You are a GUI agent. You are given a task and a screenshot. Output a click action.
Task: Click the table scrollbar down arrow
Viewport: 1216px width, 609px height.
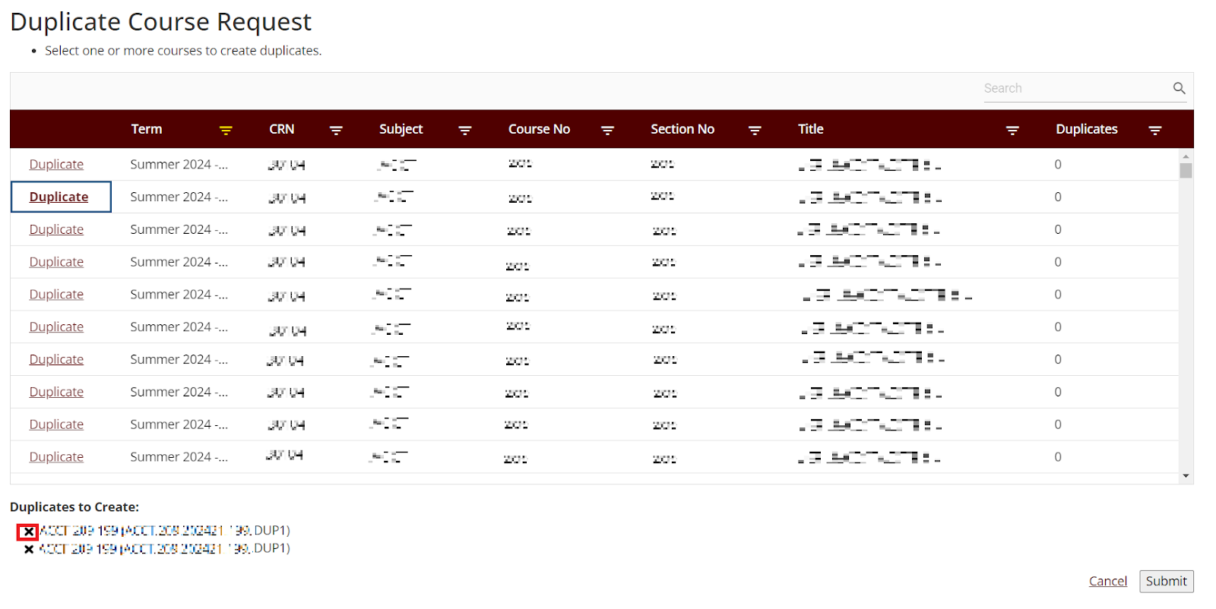click(x=1186, y=476)
